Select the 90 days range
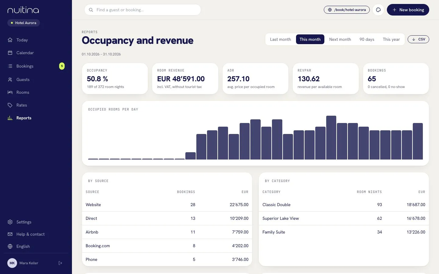The image size is (439, 274). click(x=367, y=39)
